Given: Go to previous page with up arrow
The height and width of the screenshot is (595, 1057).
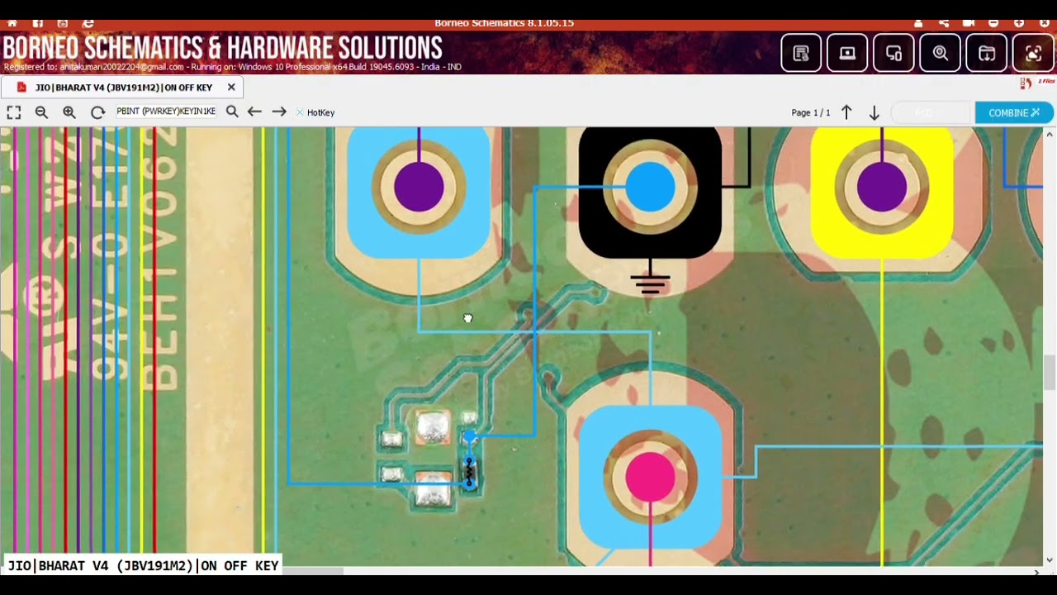Looking at the screenshot, I should click(846, 112).
